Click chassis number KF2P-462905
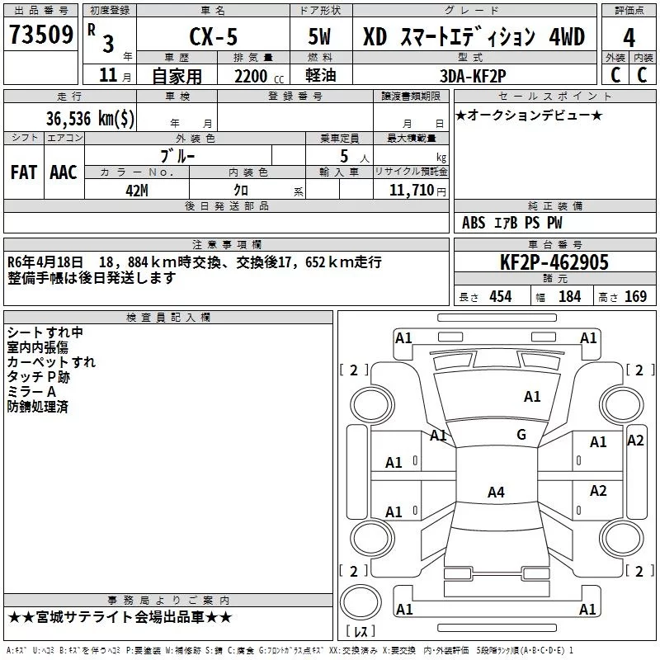 tap(554, 262)
